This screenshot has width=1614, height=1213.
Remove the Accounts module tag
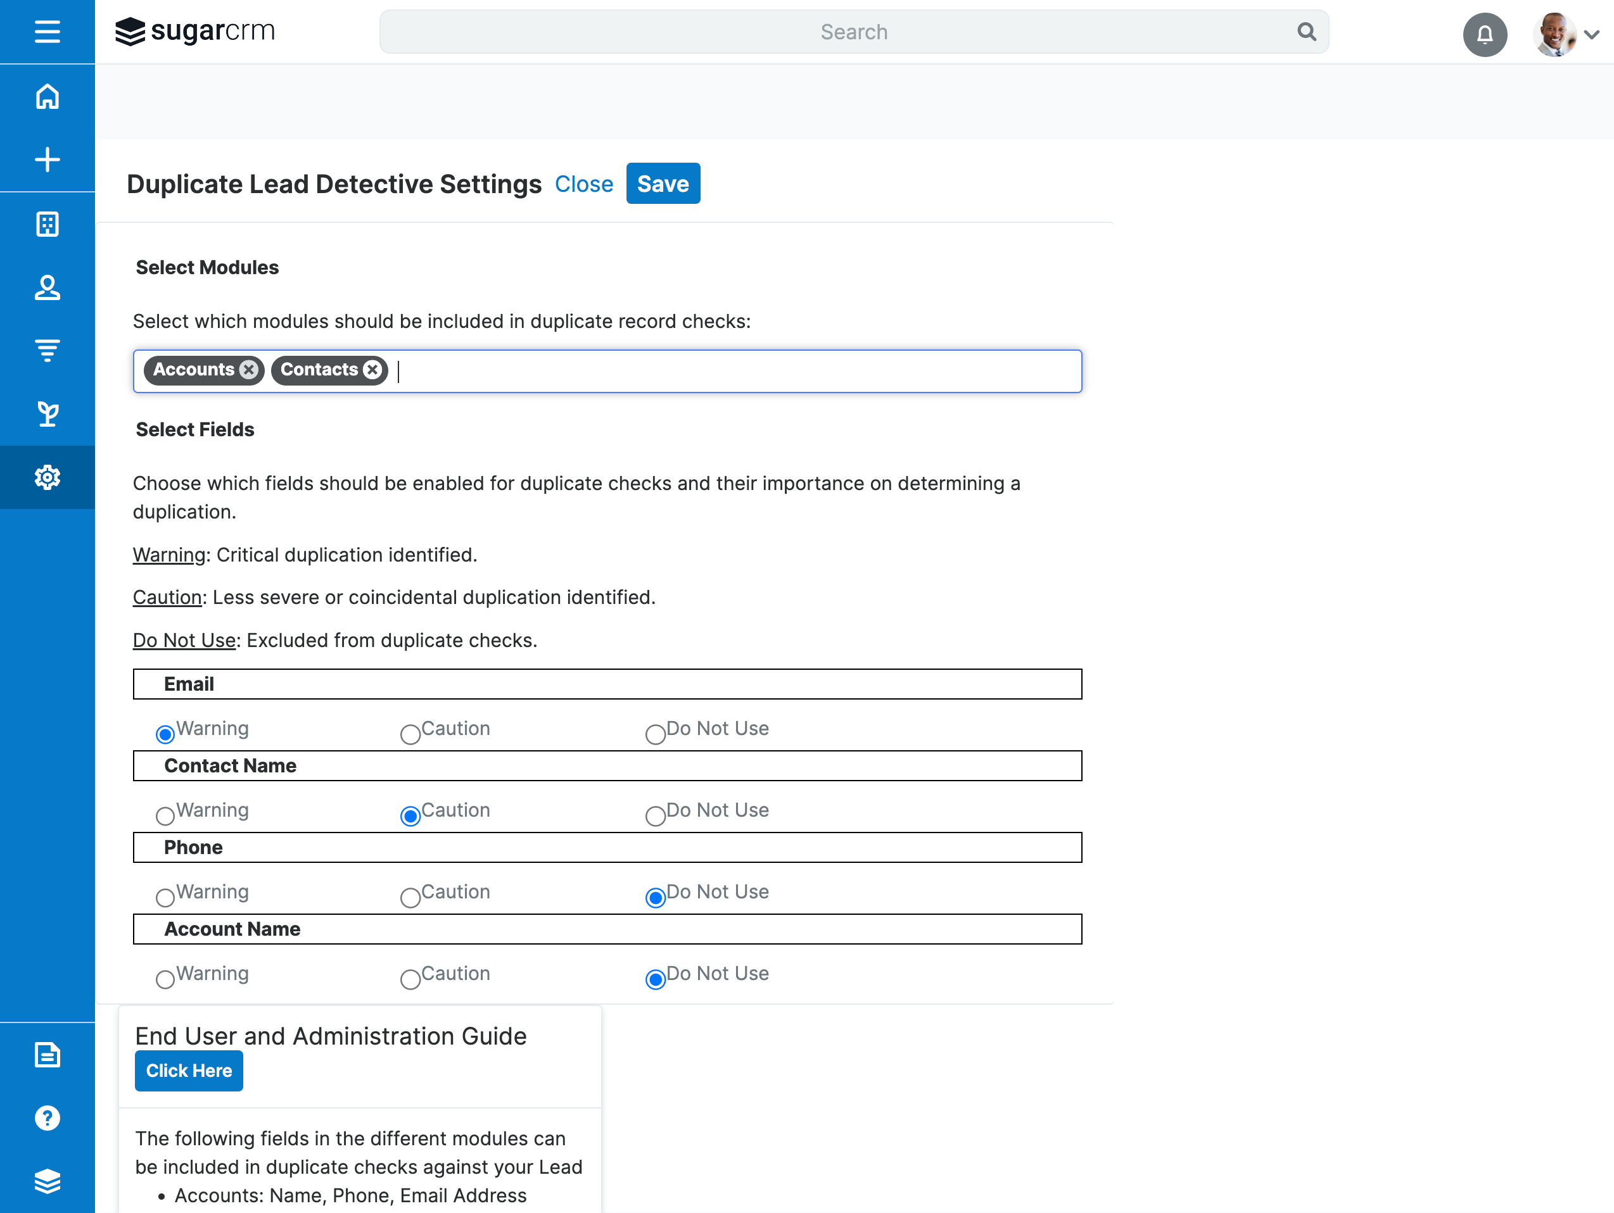pyautogui.click(x=249, y=370)
